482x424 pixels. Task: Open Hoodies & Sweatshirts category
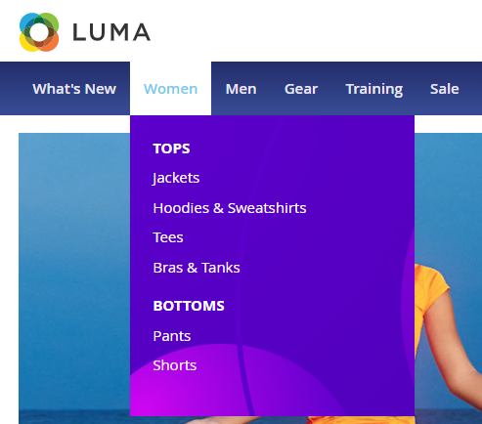230,208
